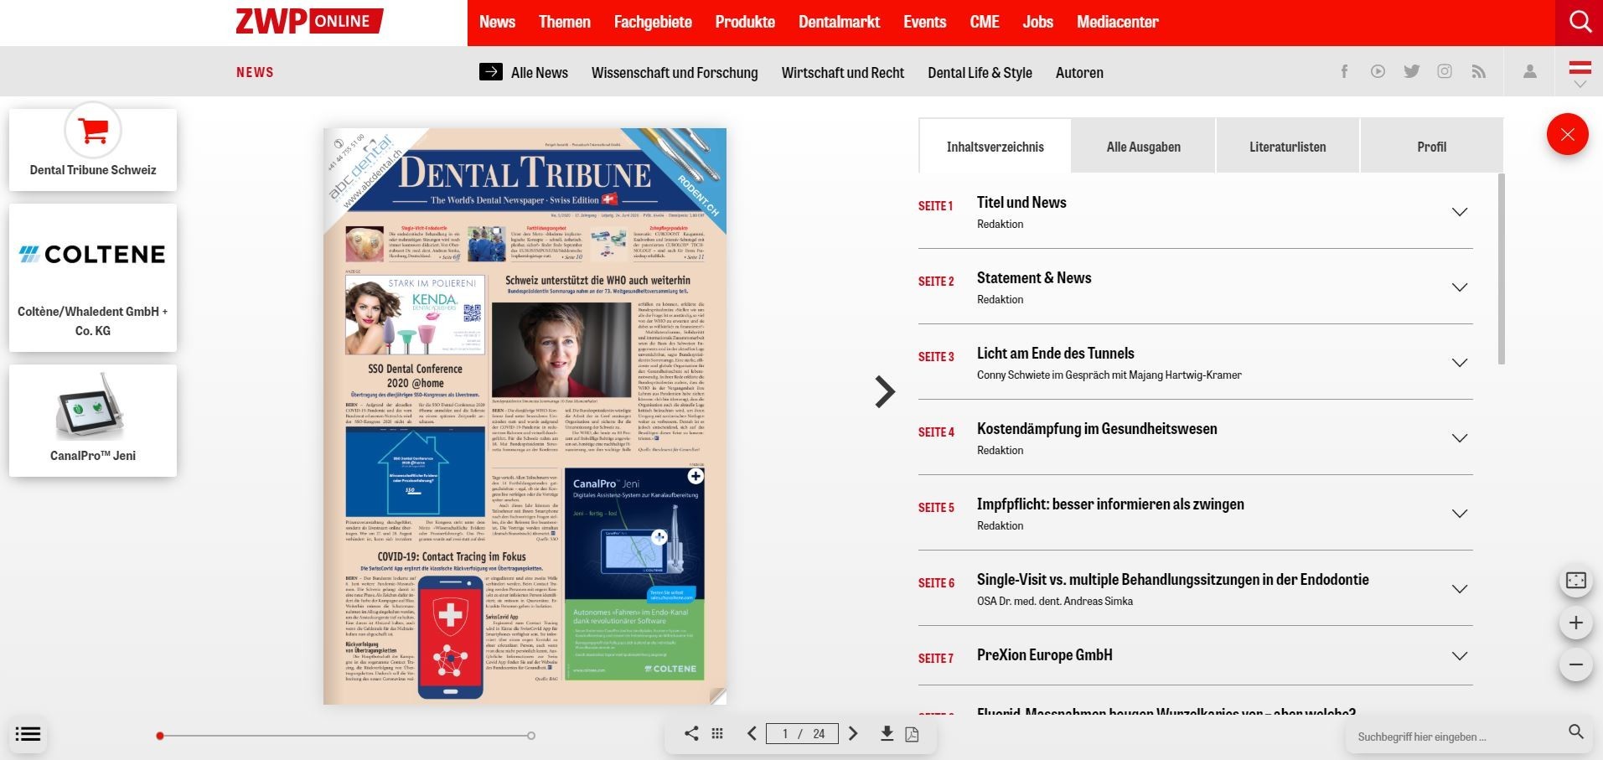Expand Seite 7 PreXion Europe GmbH
The width and height of the screenshot is (1603, 760).
(1460, 656)
